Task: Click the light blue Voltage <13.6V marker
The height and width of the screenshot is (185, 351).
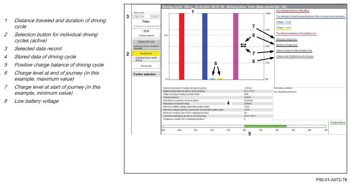Action: (x=212, y=79)
